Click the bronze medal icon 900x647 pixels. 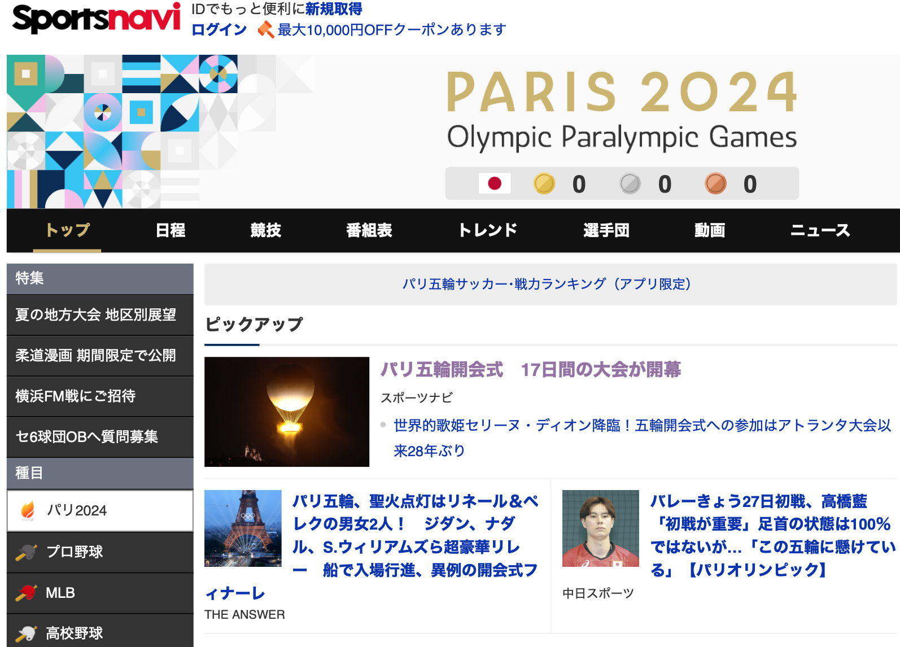point(715,183)
